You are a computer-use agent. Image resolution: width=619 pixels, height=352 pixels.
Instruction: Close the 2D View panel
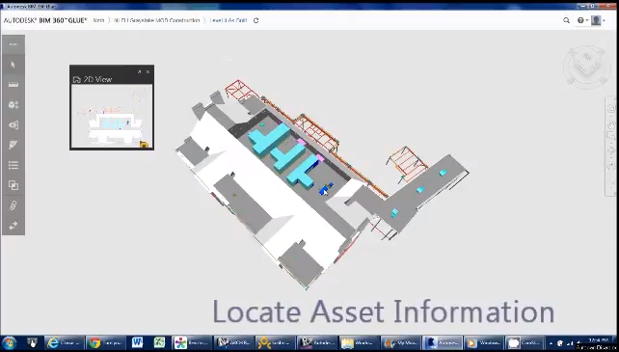click(148, 72)
